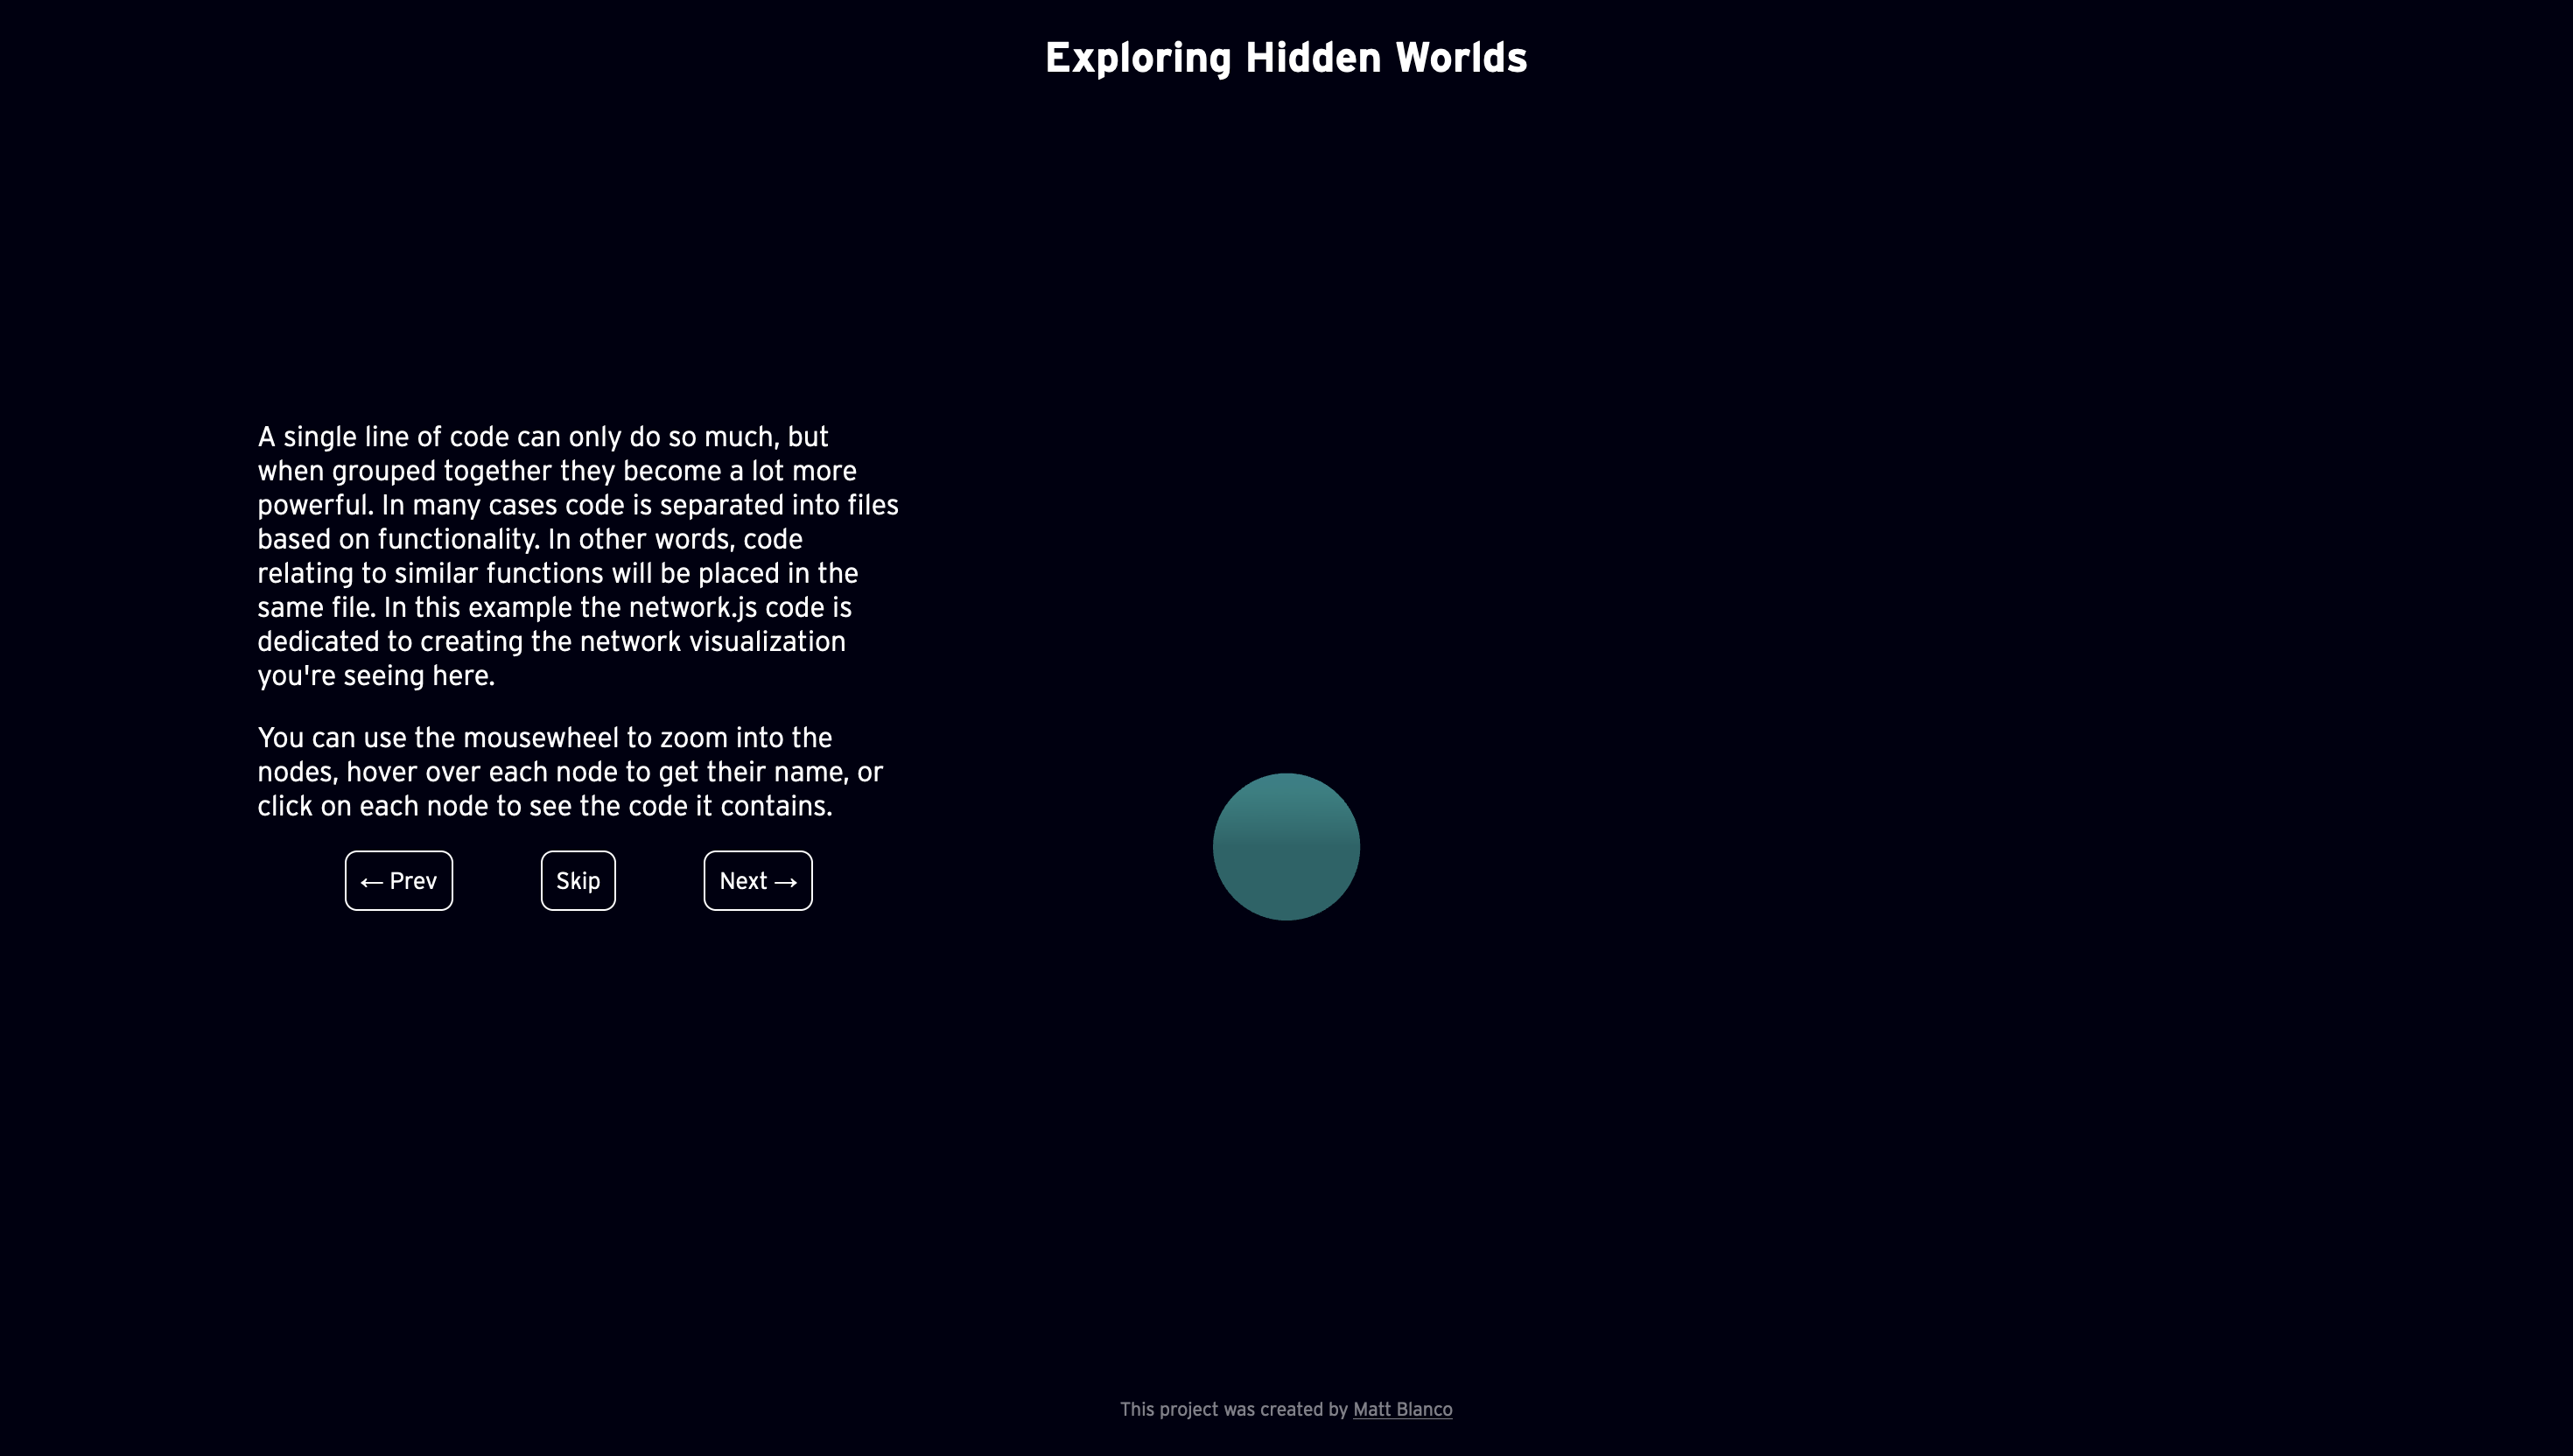Click the Next button
Viewport: 2573px width, 1456px height.
(757, 881)
